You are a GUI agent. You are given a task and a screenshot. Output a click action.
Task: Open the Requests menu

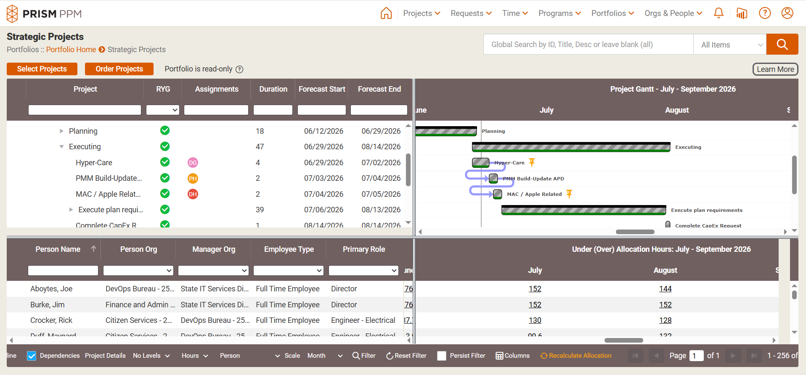pos(471,13)
